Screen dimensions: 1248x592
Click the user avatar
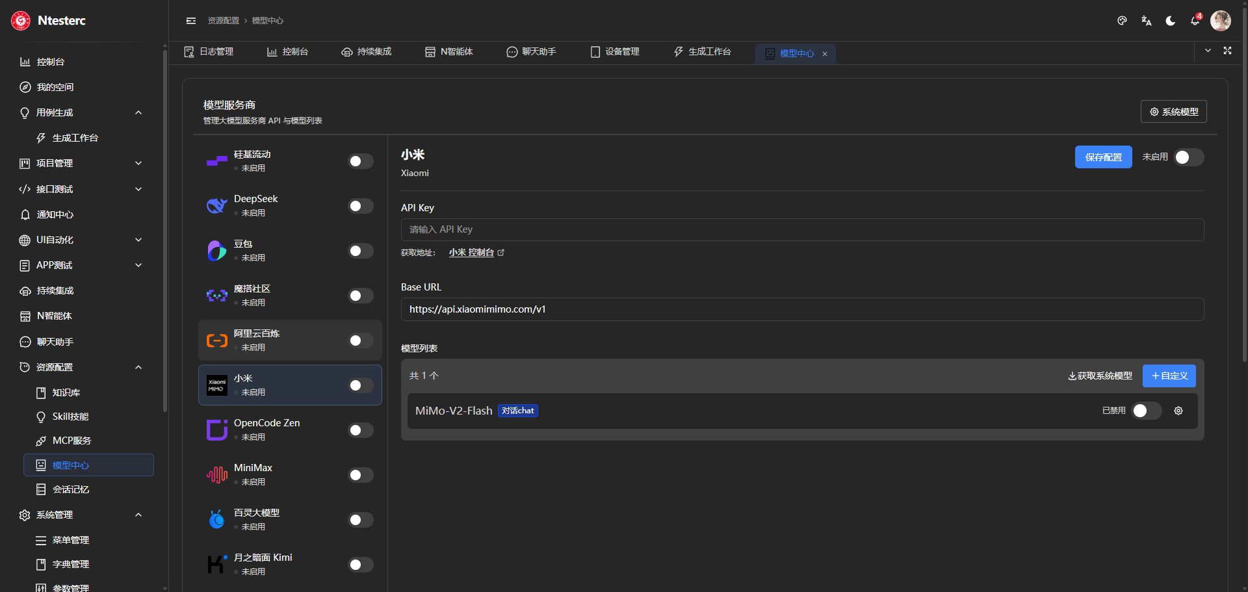[x=1221, y=21]
